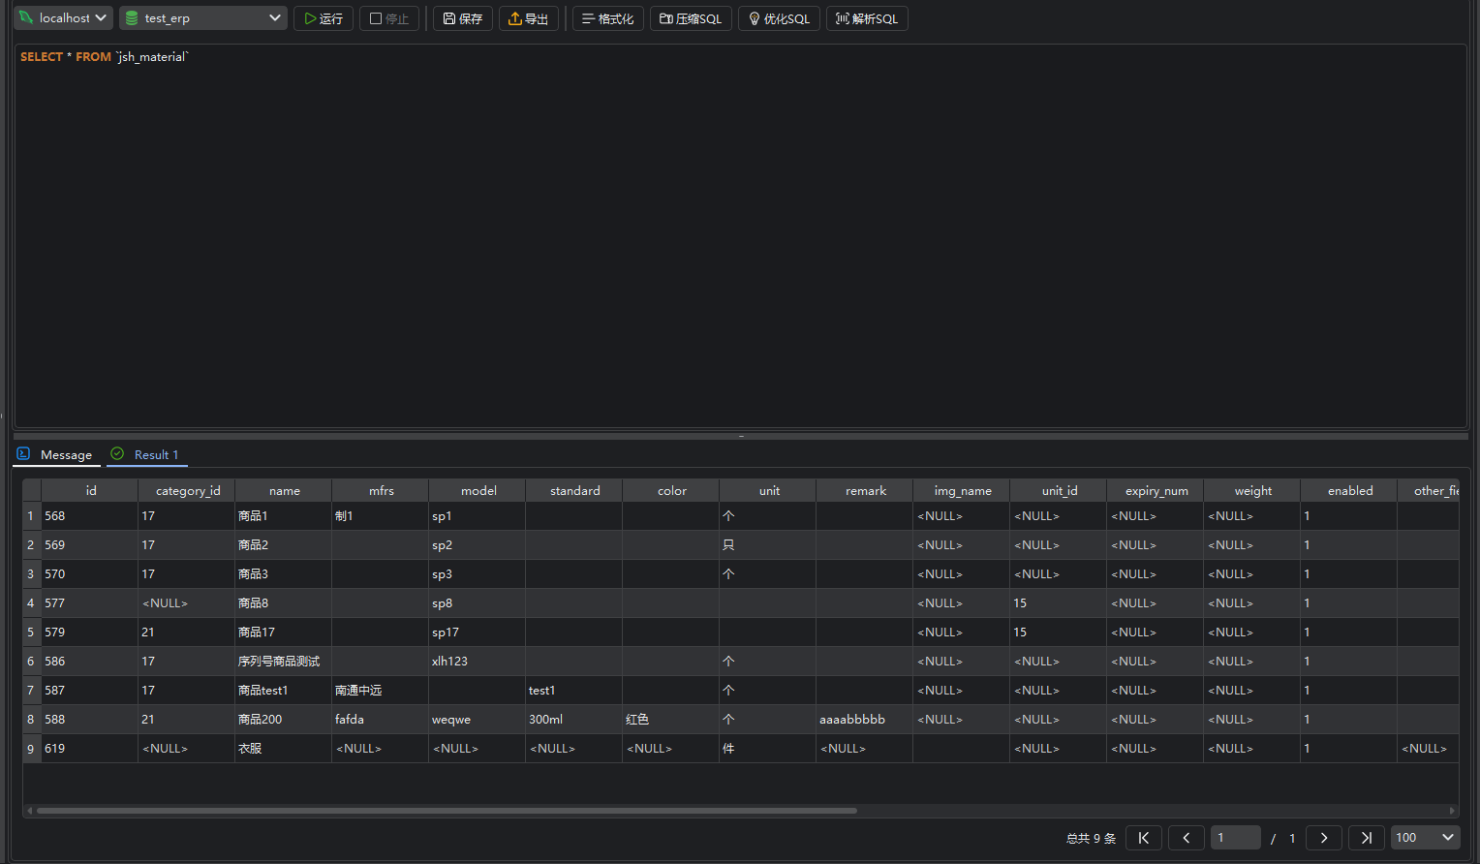The image size is (1480, 864).
Task: Click the model cell sp17
Action: coord(478,633)
